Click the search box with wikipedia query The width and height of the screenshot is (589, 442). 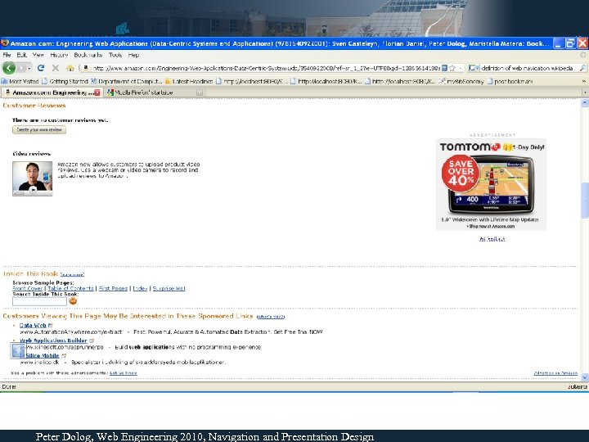click(529, 68)
